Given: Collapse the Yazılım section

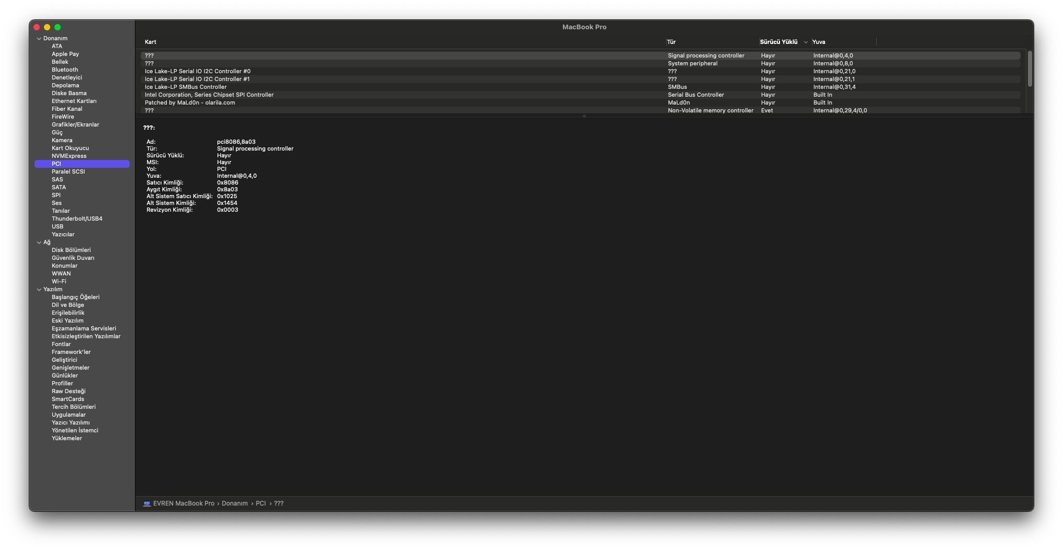Looking at the screenshot, I should point(39,290).
